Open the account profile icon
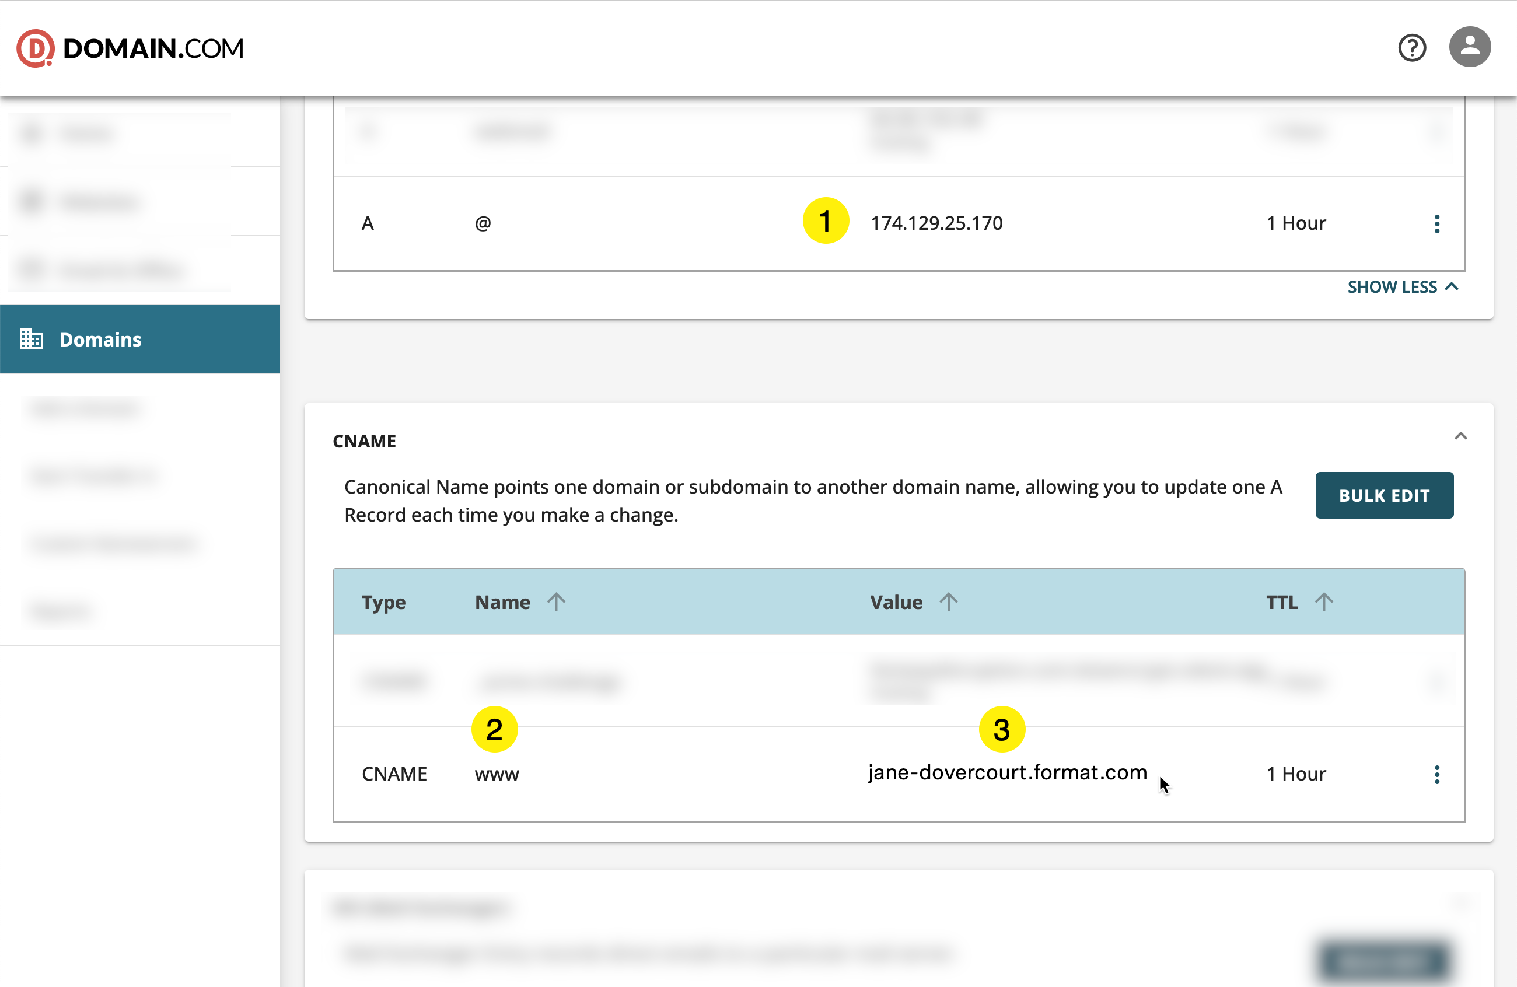 pos(1470,47)
